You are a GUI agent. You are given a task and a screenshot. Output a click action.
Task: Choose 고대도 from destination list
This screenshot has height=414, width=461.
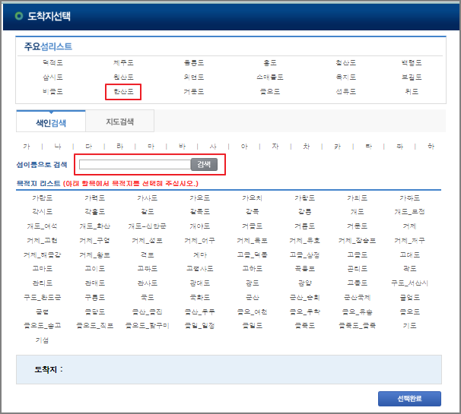409,255
